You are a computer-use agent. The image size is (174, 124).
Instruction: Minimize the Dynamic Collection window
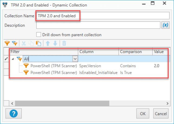[x=144, y=4]
